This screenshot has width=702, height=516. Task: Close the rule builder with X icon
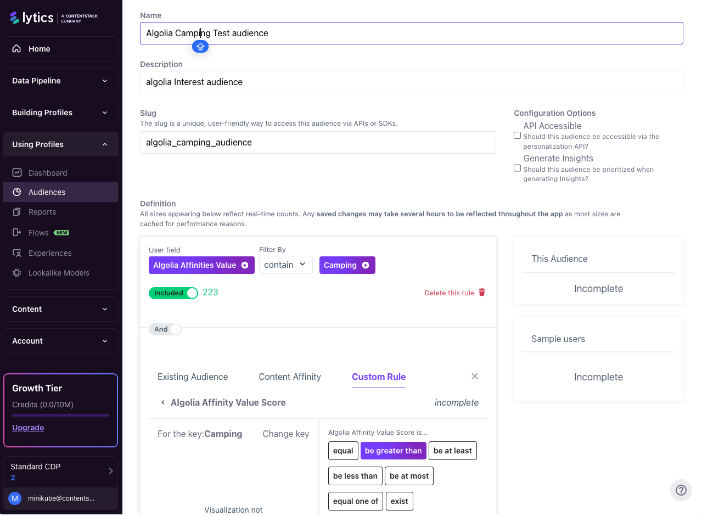point(475,376)
